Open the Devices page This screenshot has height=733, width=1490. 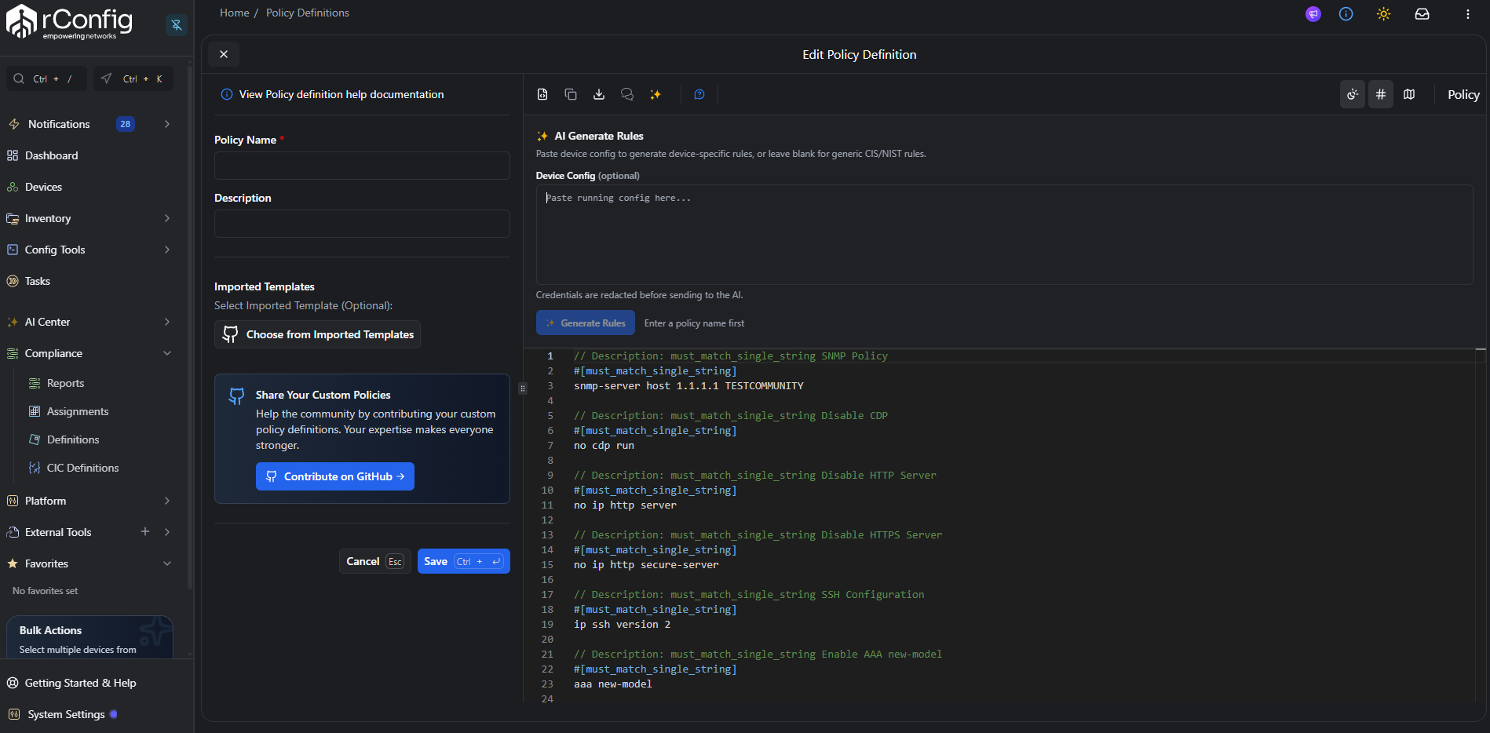point(43,187)
